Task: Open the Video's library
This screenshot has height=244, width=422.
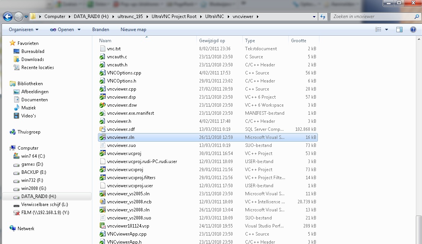Action: point(28,116)
